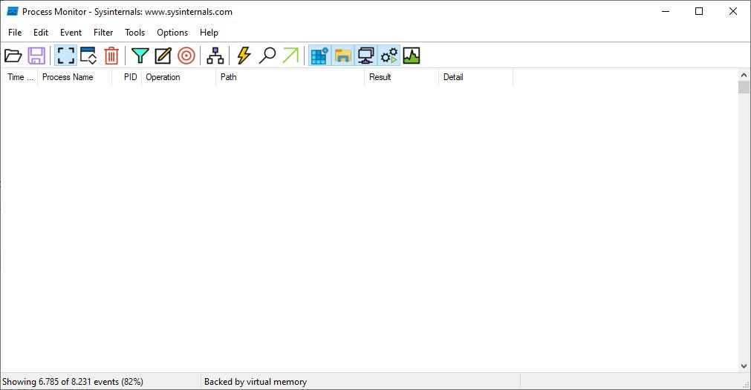Click the Process Name column header

75,77
